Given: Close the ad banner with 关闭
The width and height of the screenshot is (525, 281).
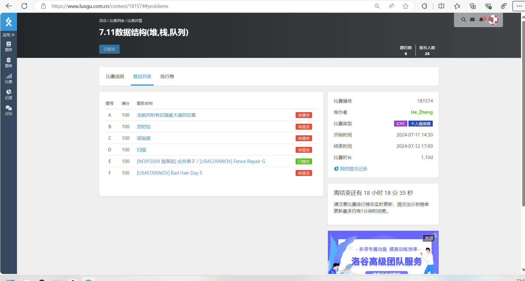Looking at the screenshot, I should coord(429,238).
